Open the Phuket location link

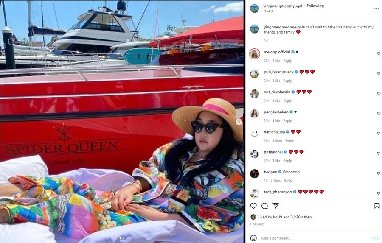click(268, 11)
